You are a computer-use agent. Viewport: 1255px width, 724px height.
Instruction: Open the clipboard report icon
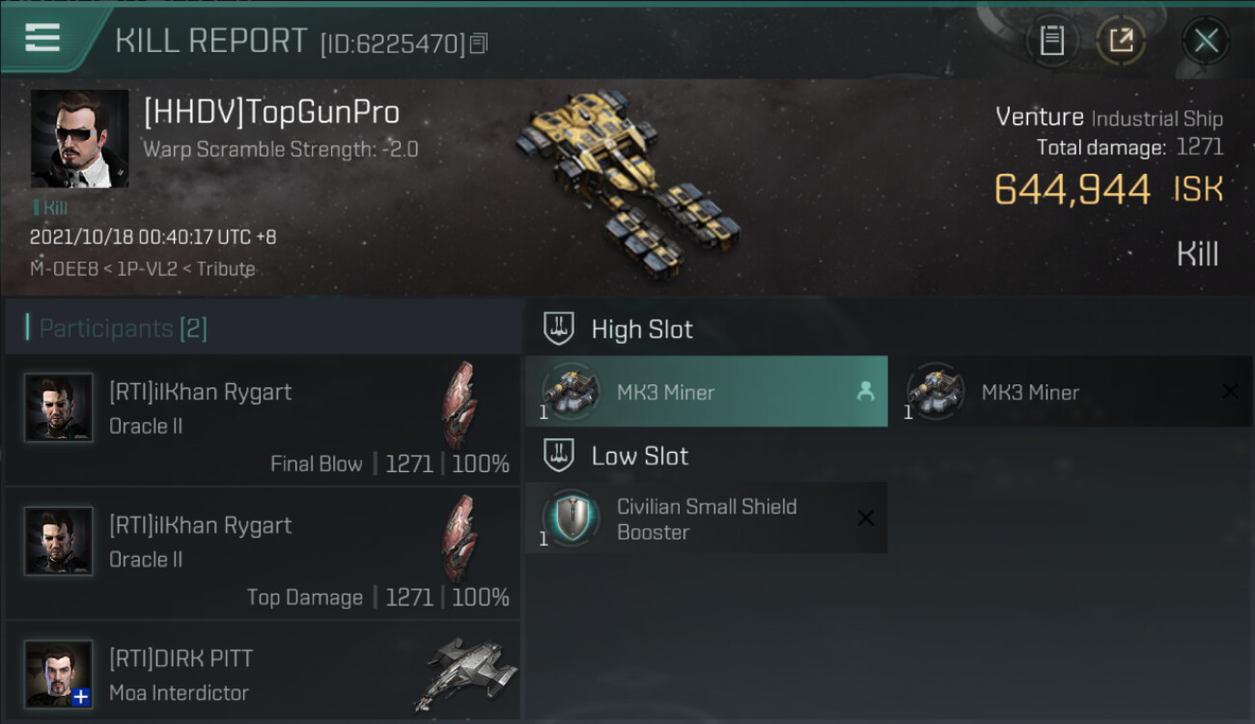(x=1052, y=41)
